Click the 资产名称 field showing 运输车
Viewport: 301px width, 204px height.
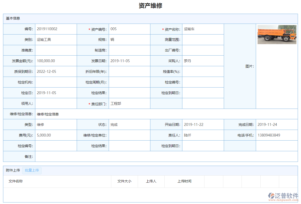(x=203, y=29)
